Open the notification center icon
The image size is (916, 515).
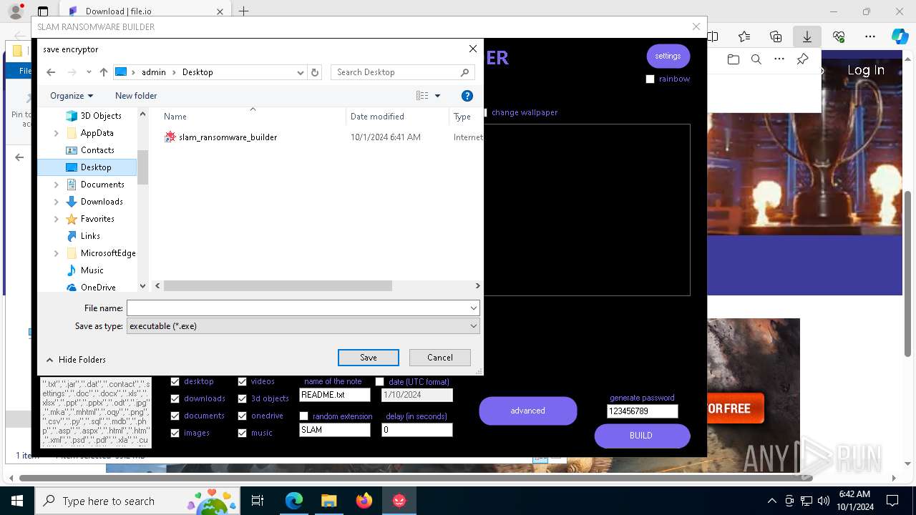click(x=892, y=501)
